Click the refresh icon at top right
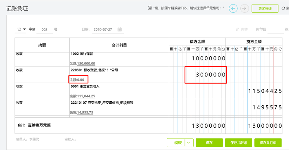This screenshot has width=289, height=150. tap(283, 8)
